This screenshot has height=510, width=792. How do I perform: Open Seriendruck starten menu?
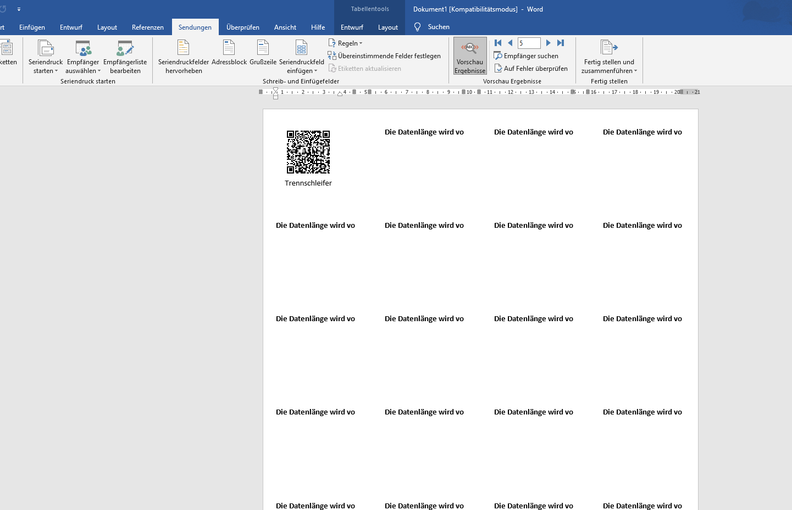point(46,57)
